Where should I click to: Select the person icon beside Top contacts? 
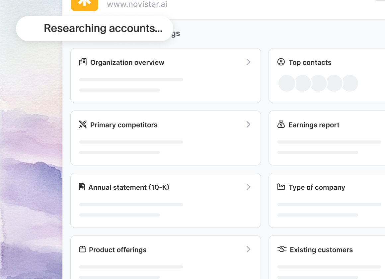coord(281,62)
